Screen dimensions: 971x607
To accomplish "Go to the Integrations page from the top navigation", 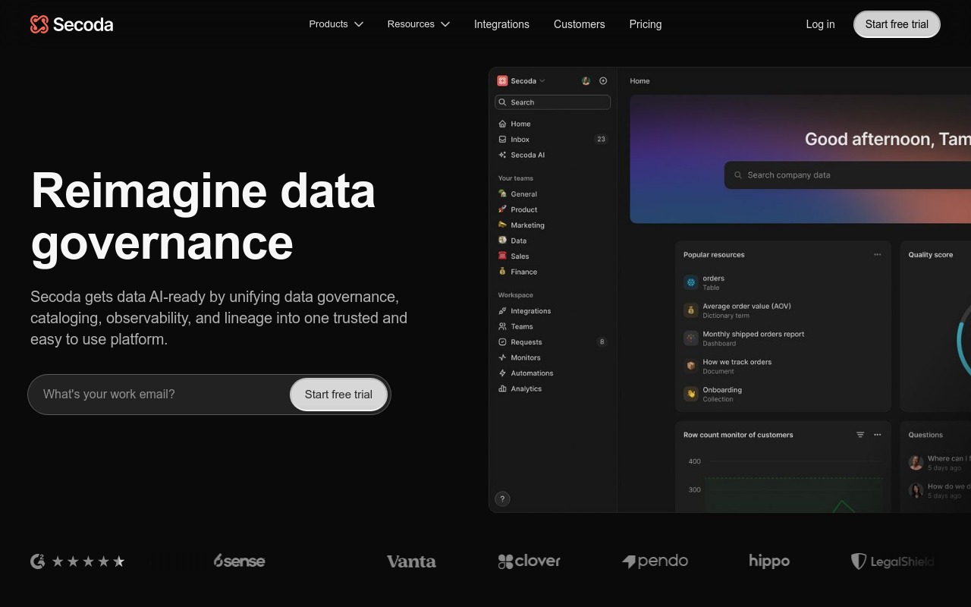I will [x=501, y=24].
